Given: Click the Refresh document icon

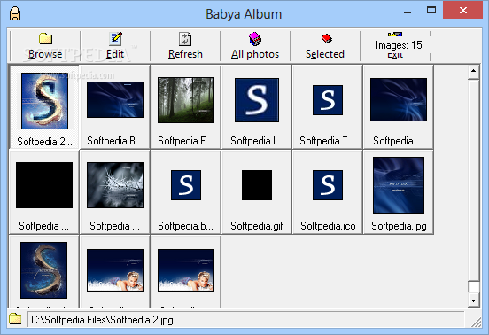Looking at the screenshot, I should coord(185,39).
